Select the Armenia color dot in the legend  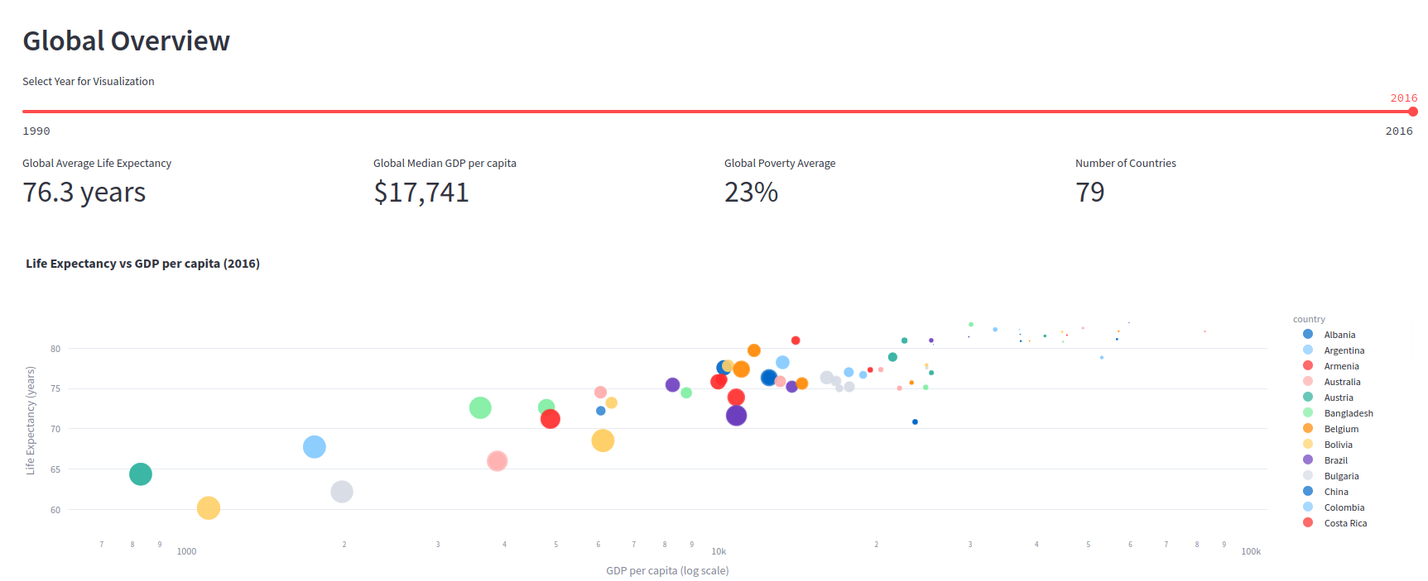coord(1307,366)
